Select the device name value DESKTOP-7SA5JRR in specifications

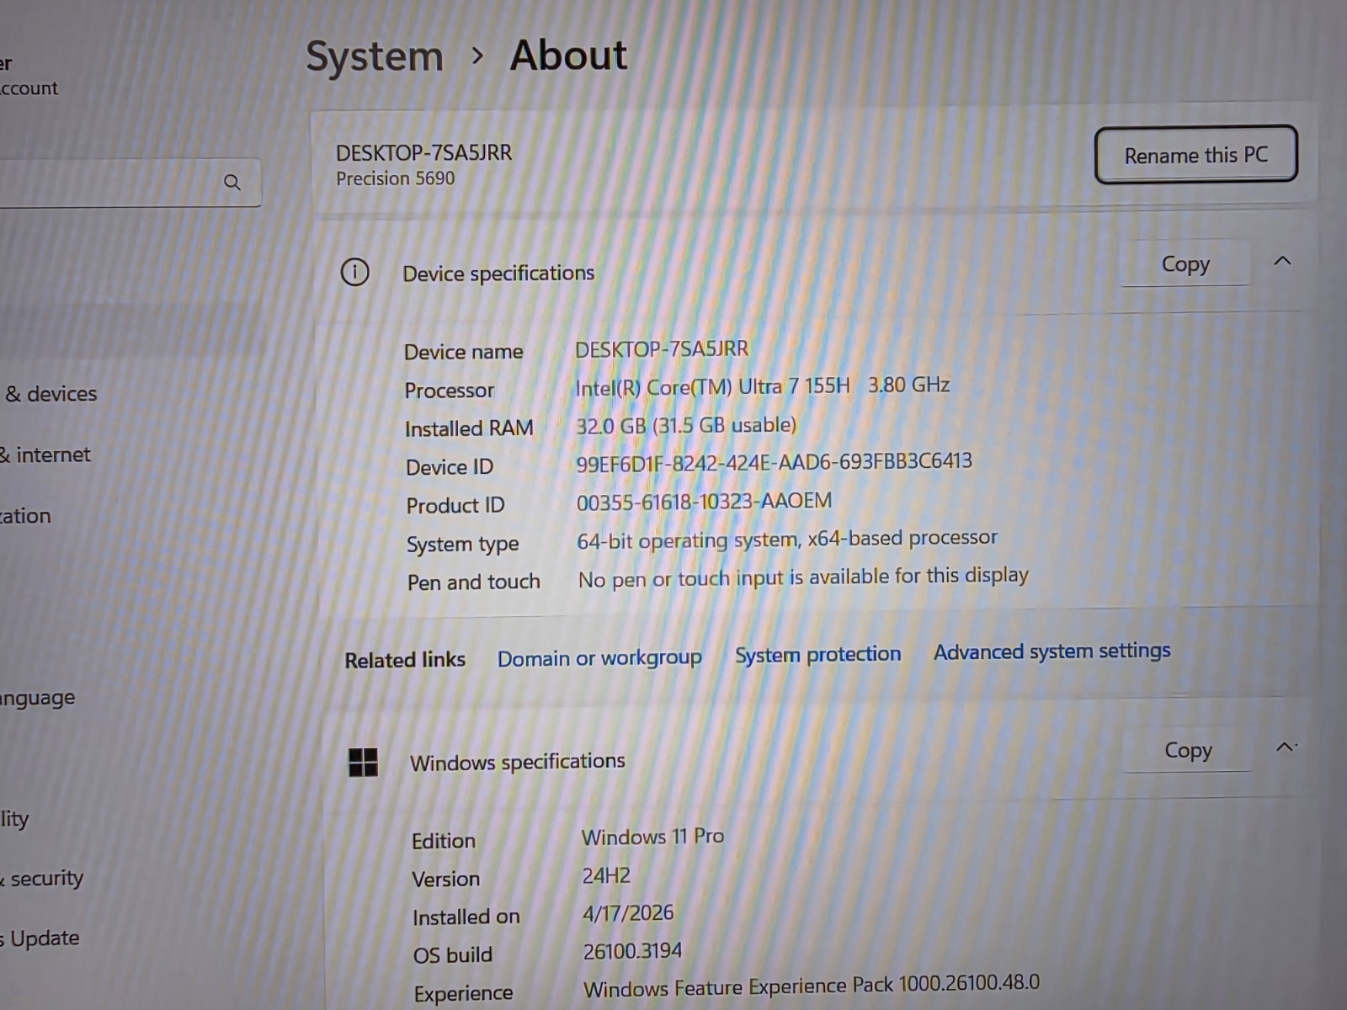click(662, 348)
